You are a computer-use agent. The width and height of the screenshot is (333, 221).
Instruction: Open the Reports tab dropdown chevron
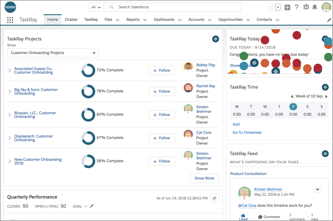coord(145,20)
